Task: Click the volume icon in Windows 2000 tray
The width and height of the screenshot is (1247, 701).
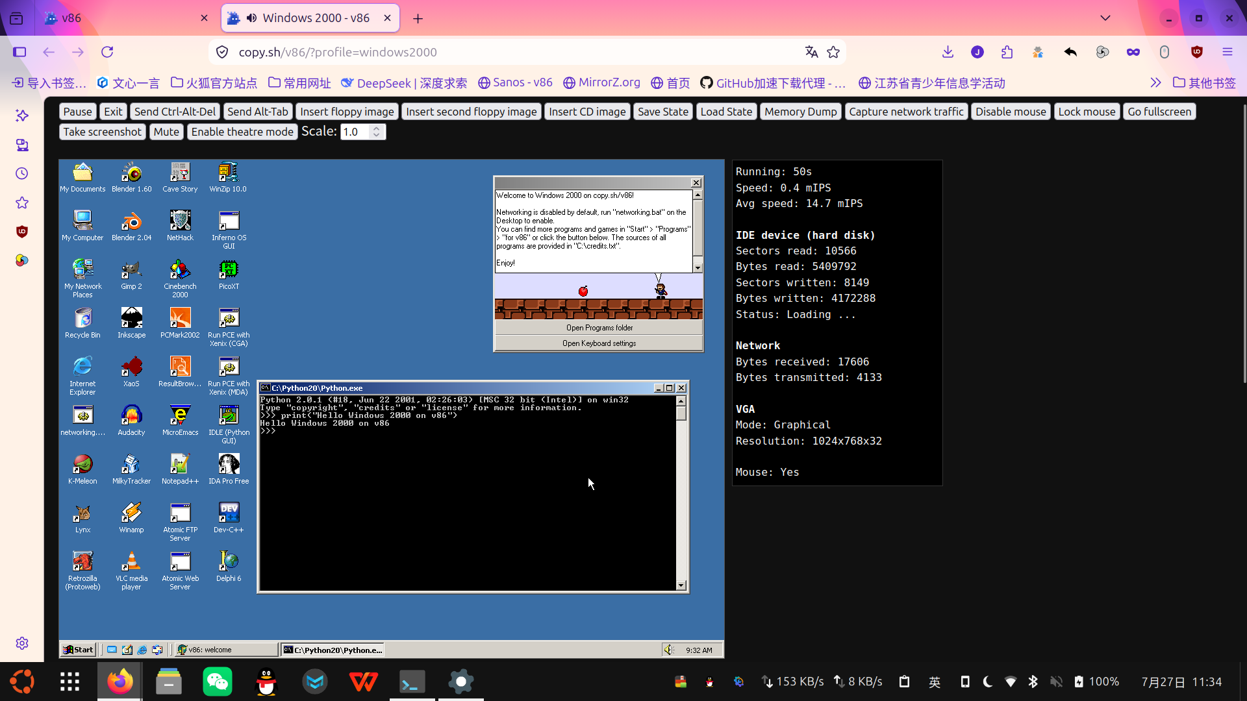Action: pos(668,650)
